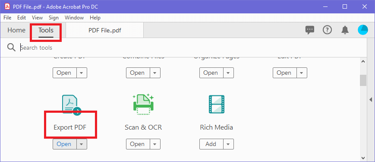Viewport: 375px width, 162px height.
Task: Open the File menu
Action: pos(7,18)
